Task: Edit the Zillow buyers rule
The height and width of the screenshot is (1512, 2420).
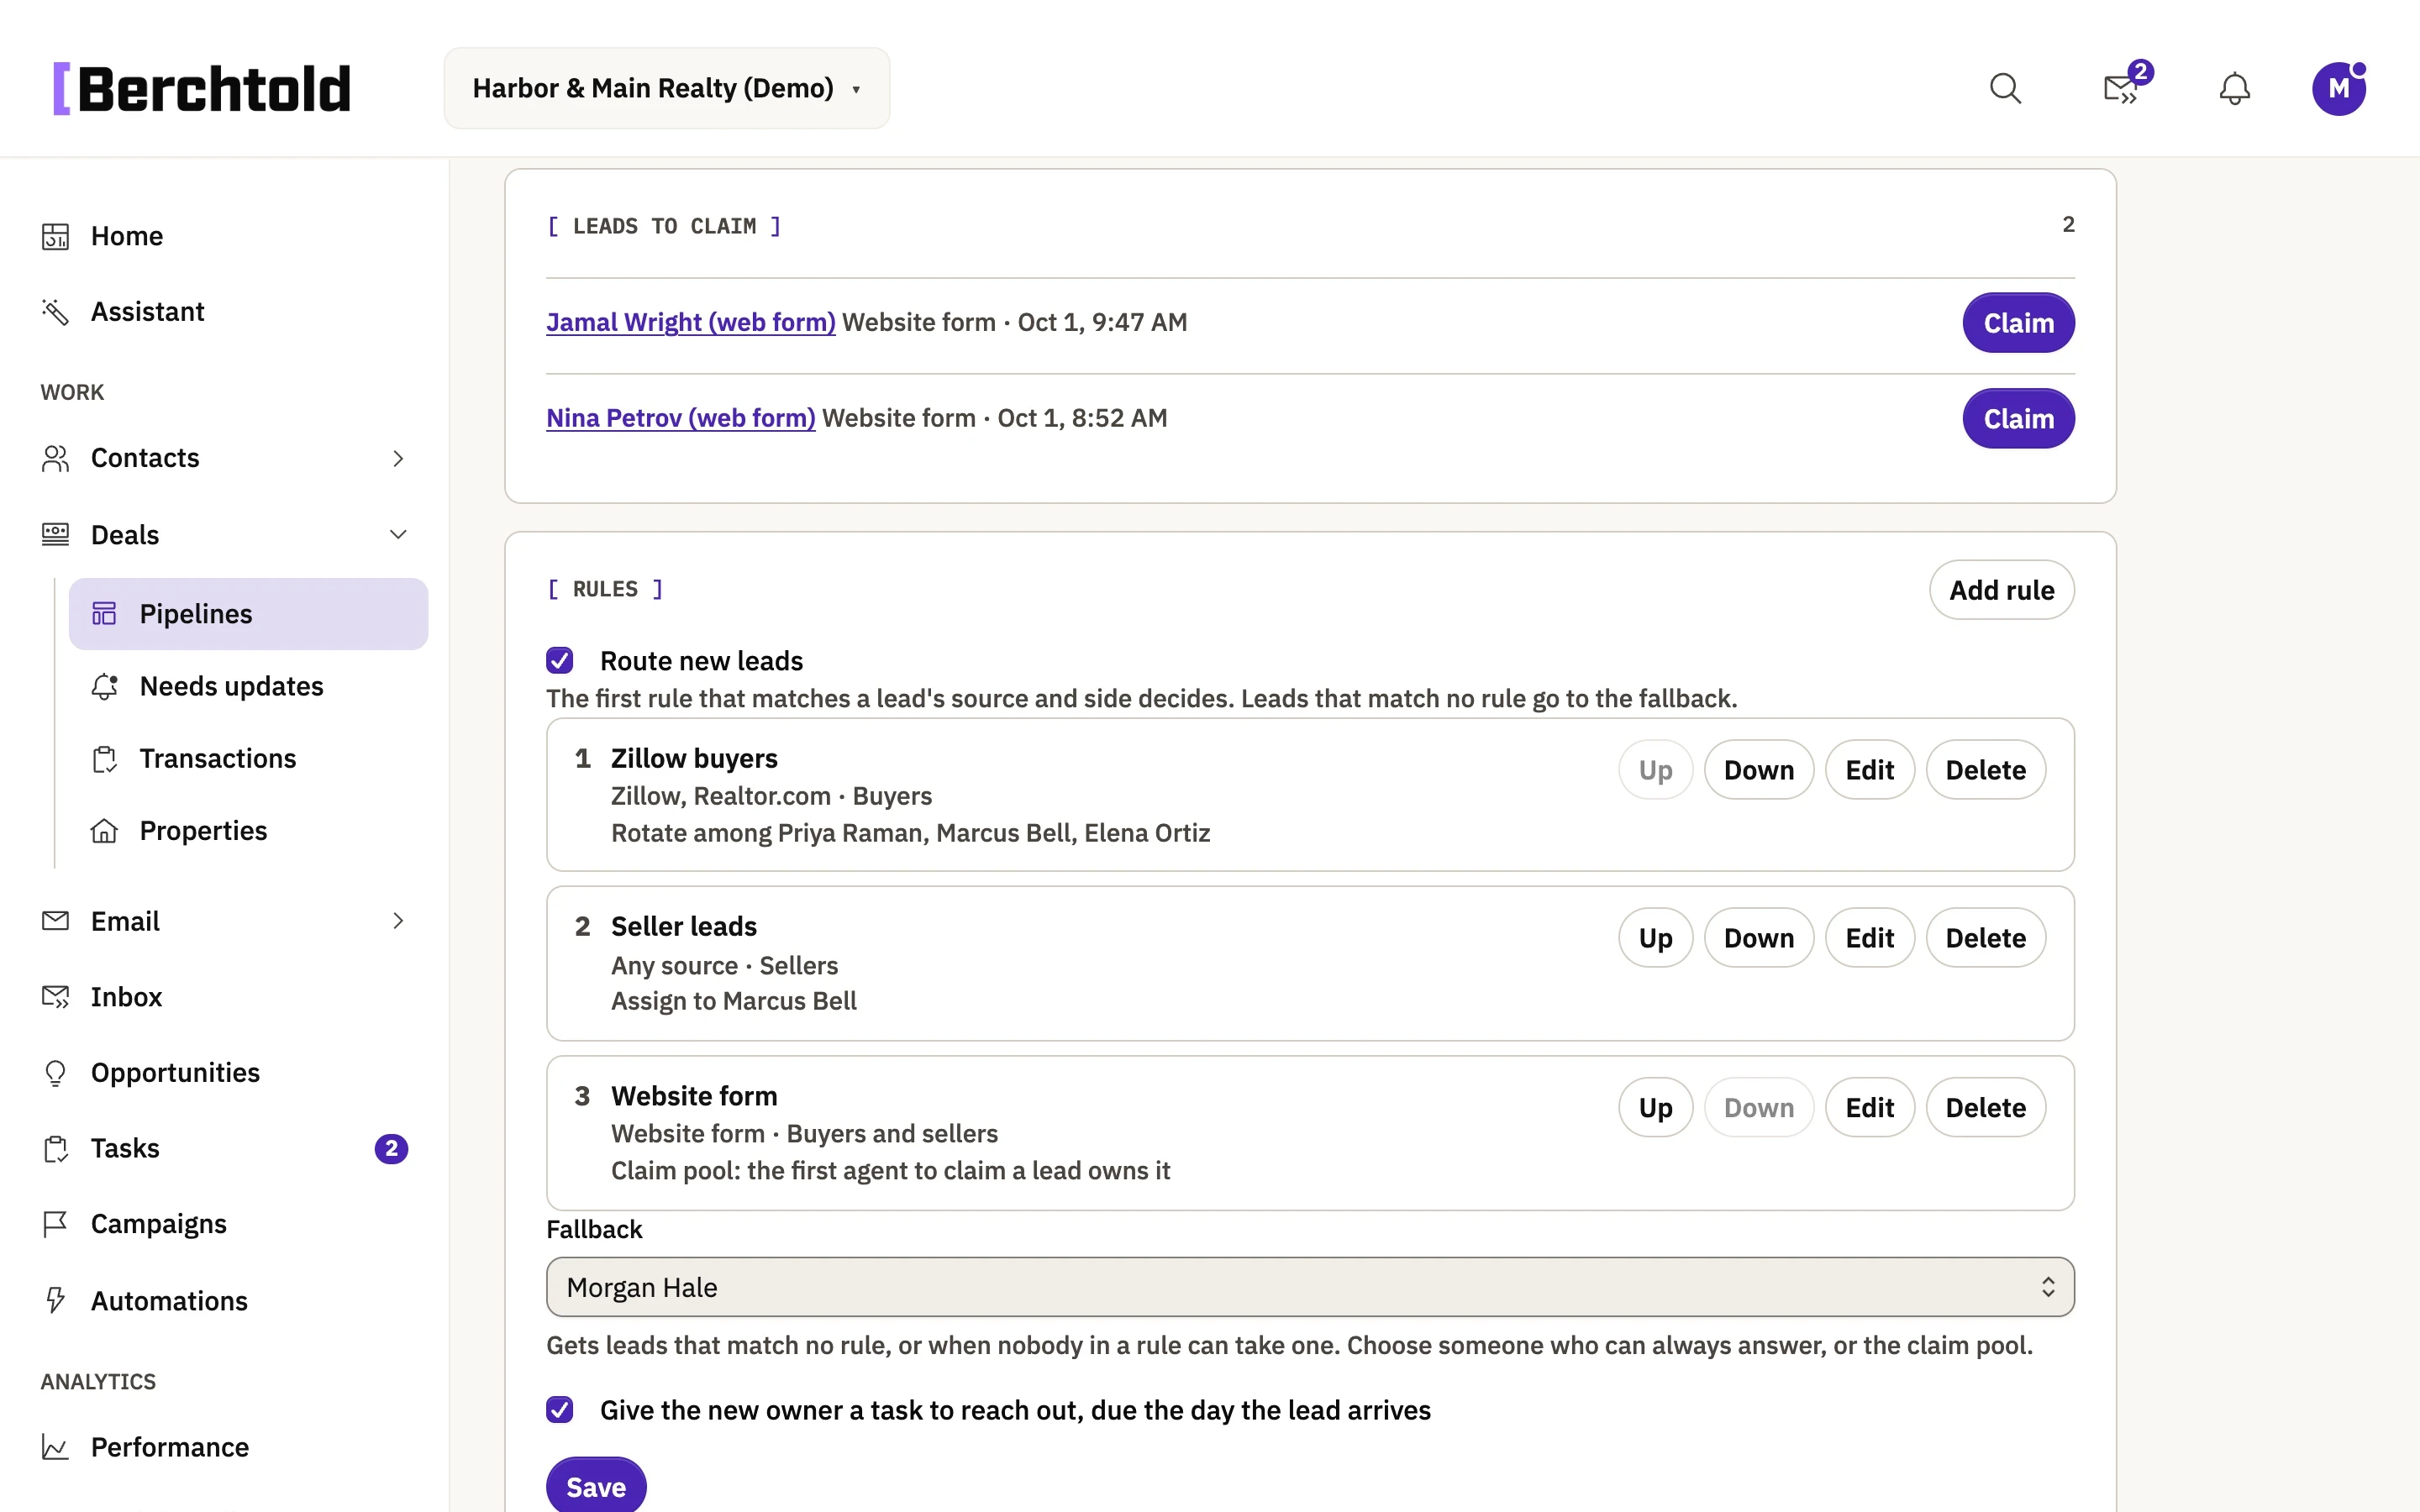Action: [1869, 770]
